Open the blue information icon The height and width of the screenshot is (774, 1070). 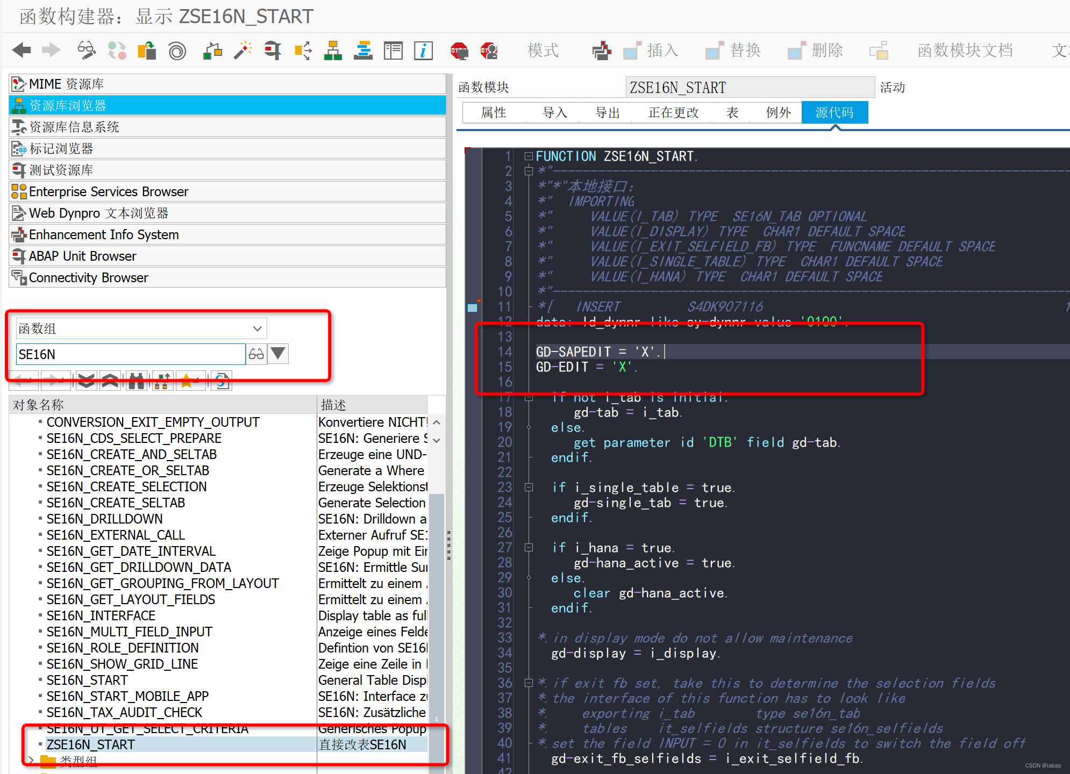[x=423, y=51]
